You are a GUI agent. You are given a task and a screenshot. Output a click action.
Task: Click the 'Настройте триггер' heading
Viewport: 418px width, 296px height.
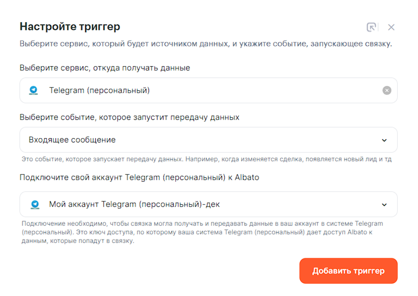click(70, 27)
